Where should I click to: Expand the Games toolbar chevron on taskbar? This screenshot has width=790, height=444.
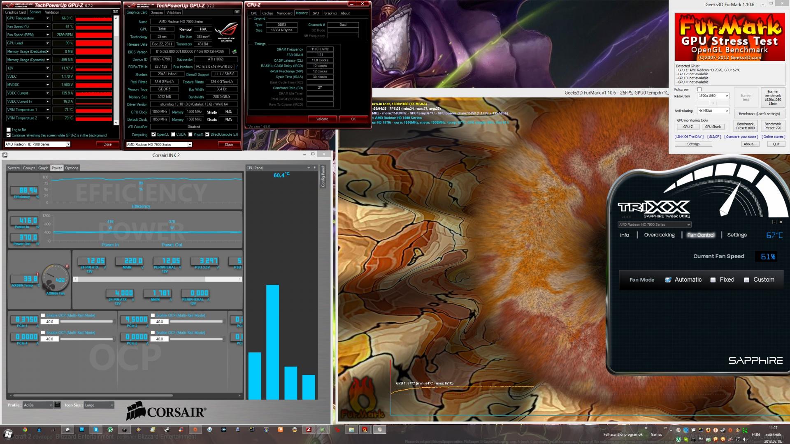(x=665, y=428)
